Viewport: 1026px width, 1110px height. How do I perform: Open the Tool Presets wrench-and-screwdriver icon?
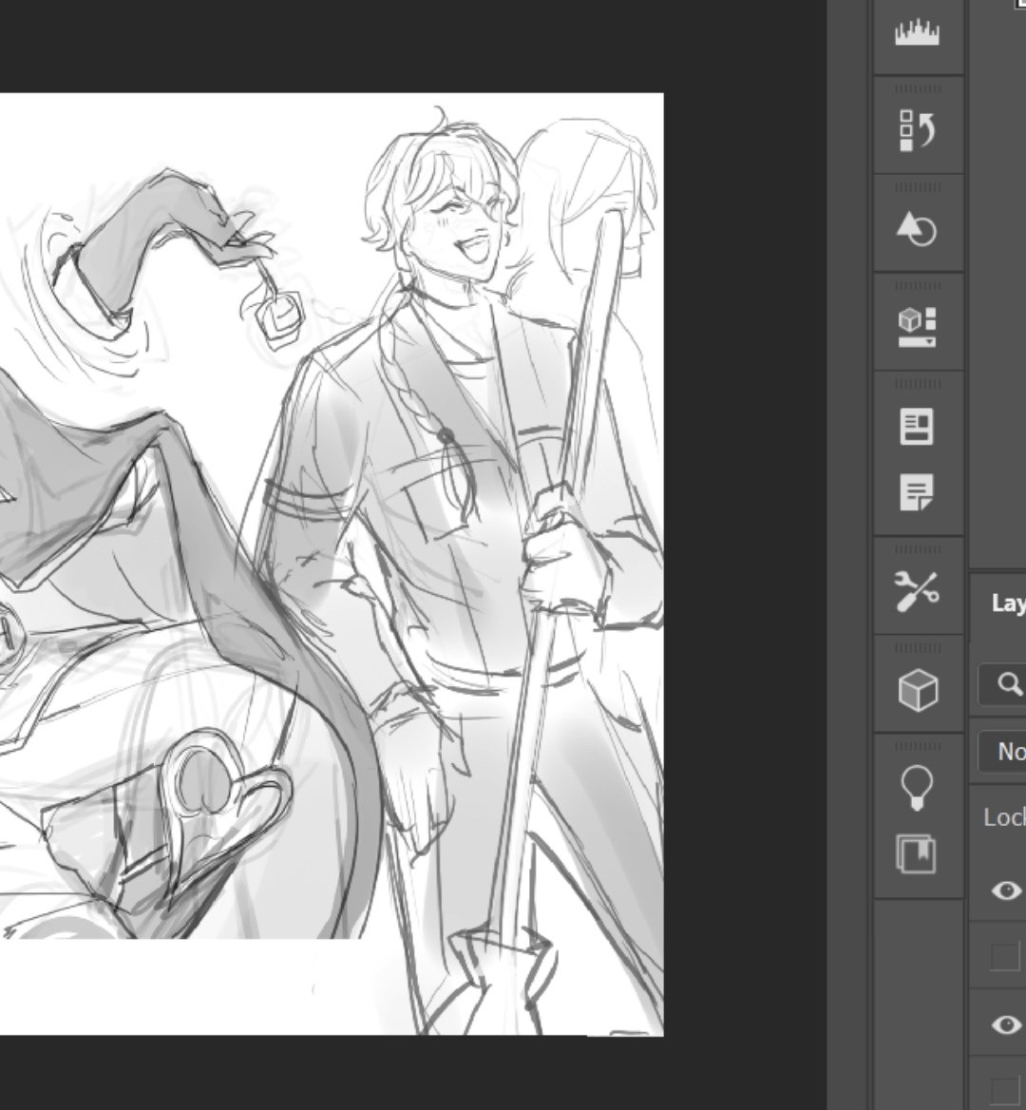click(x=918, y=591)
